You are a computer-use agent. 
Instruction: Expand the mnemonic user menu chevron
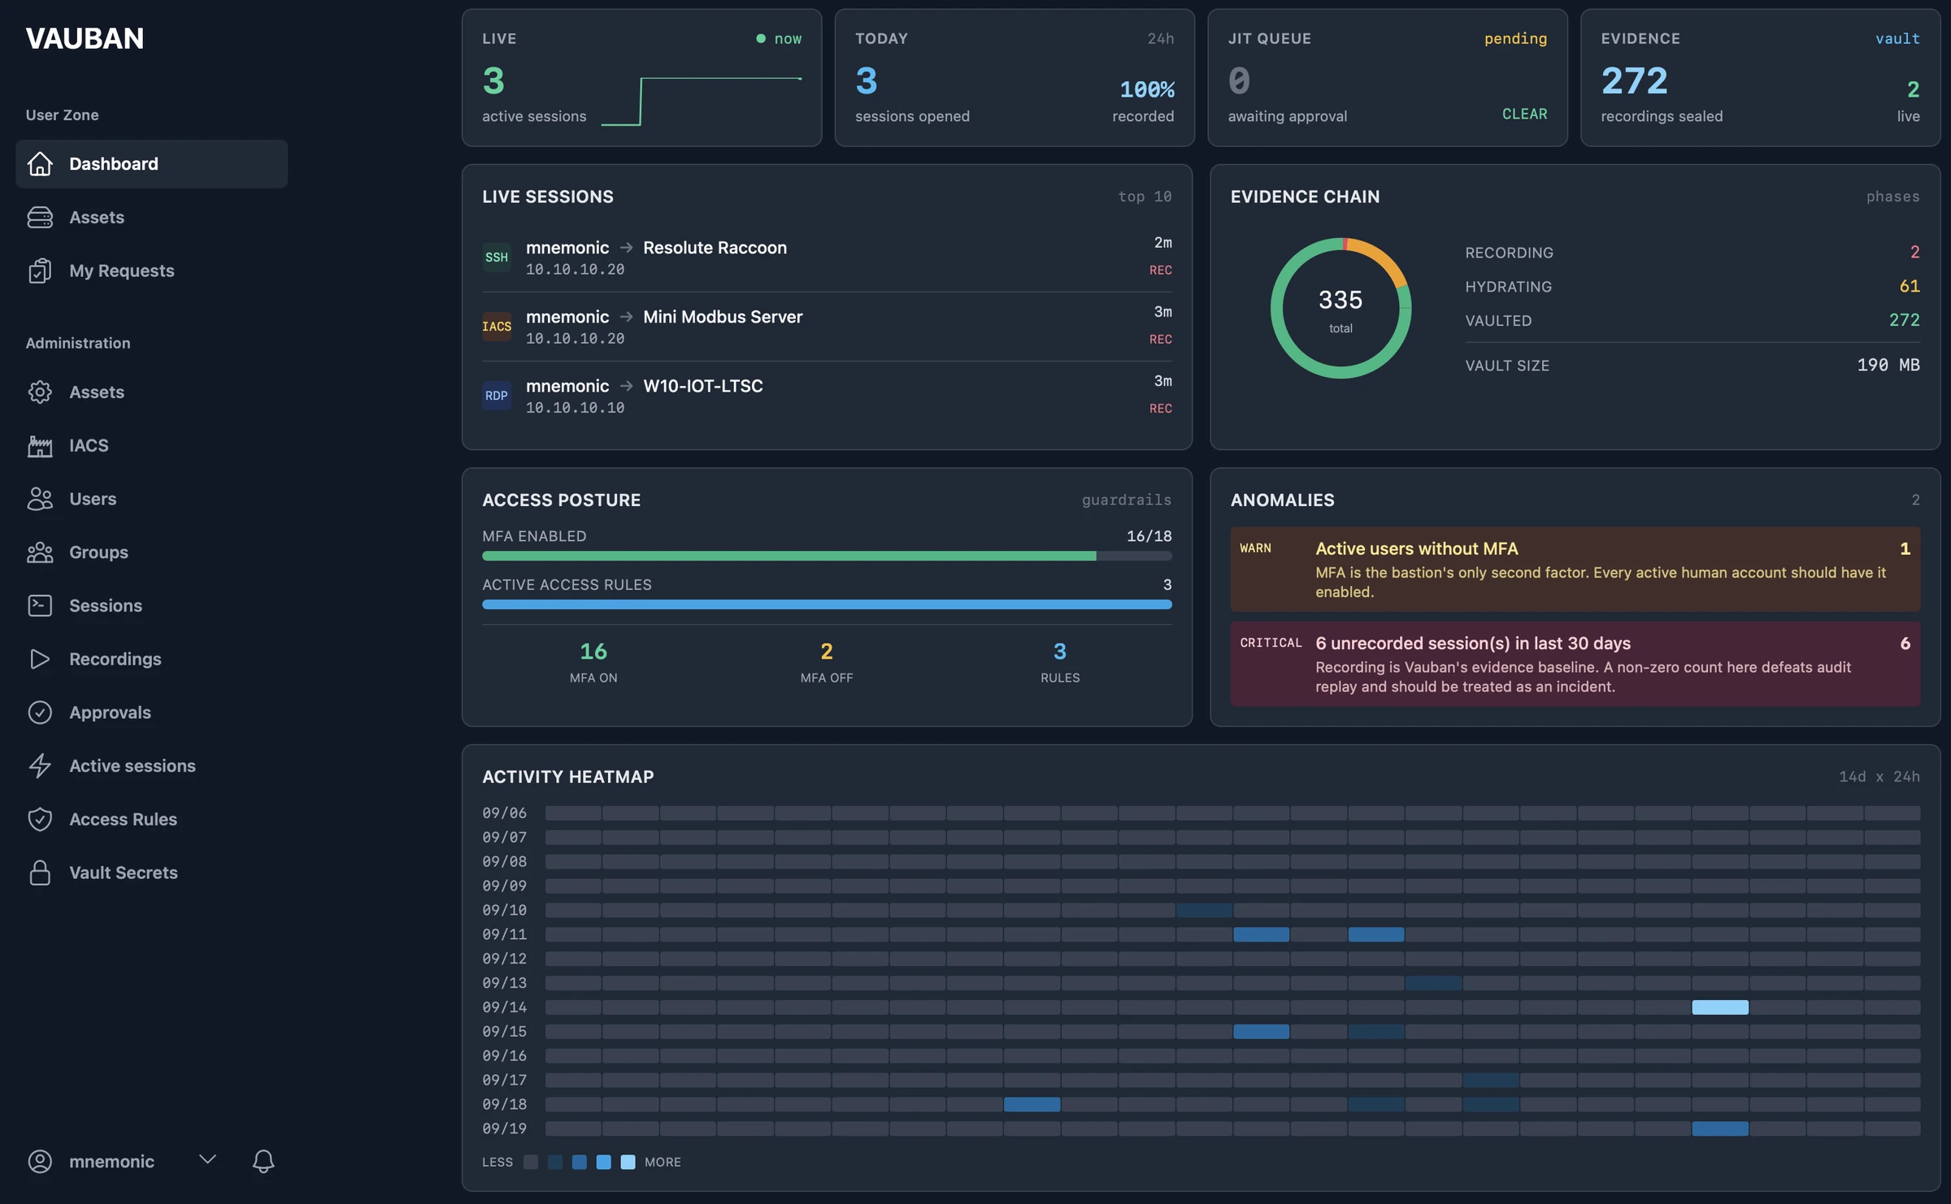coord(208,1159)
